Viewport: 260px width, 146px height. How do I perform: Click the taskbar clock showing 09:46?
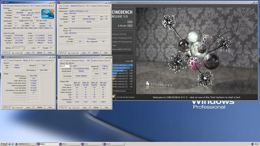(256, 144)
